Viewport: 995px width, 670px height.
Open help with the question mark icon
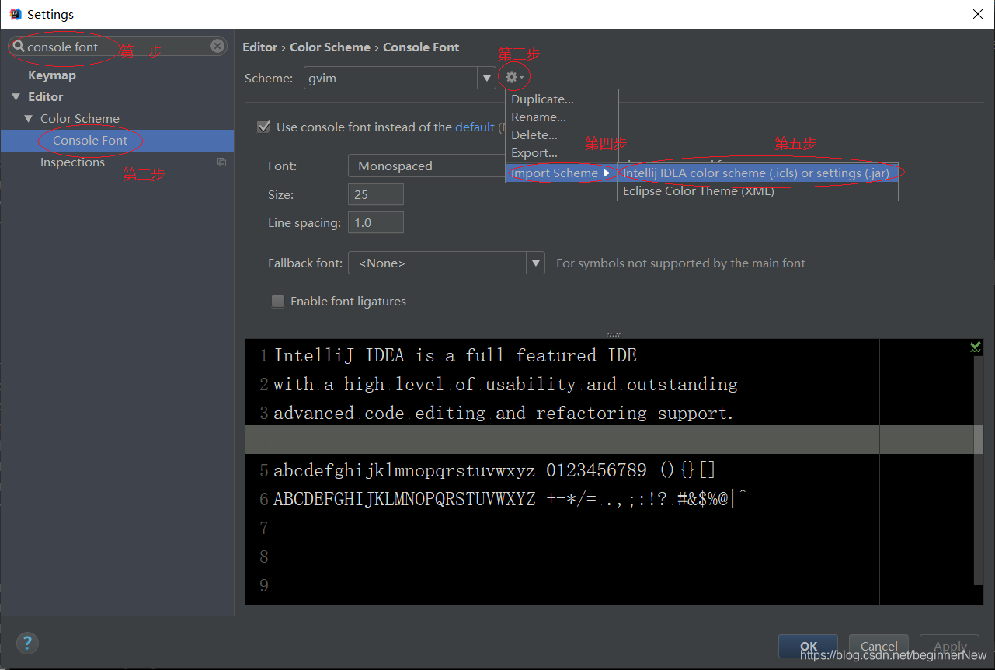(x=27, y=643)
